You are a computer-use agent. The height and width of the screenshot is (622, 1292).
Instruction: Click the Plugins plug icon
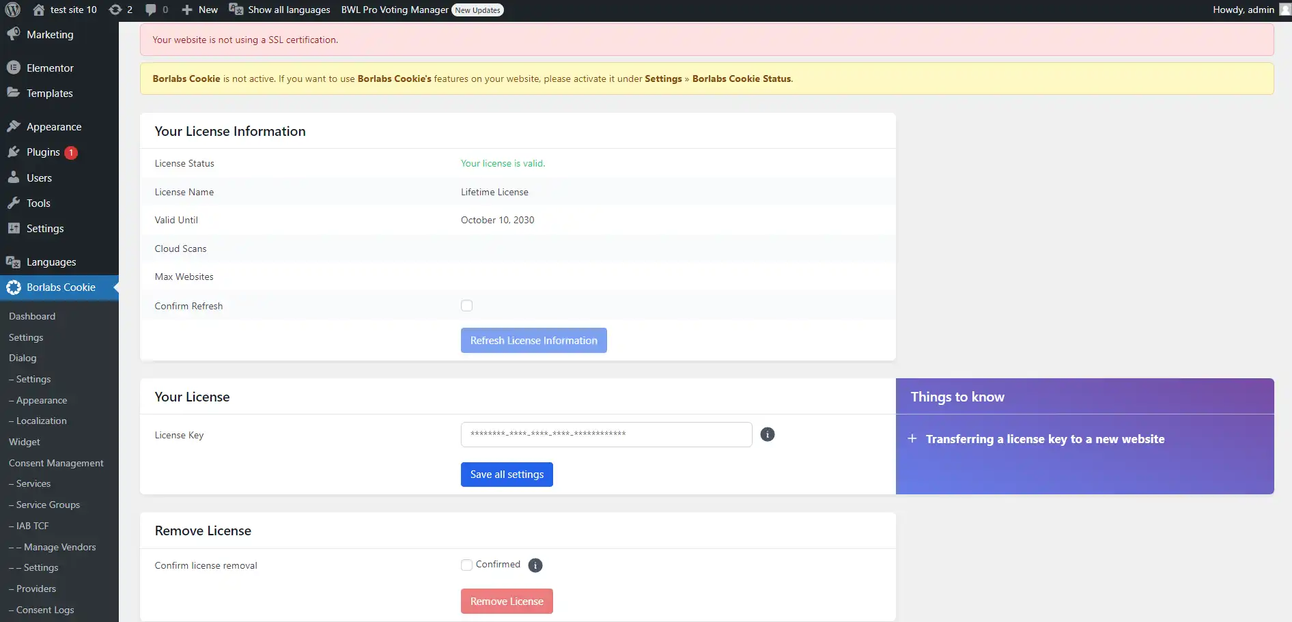tap(13, 152)
